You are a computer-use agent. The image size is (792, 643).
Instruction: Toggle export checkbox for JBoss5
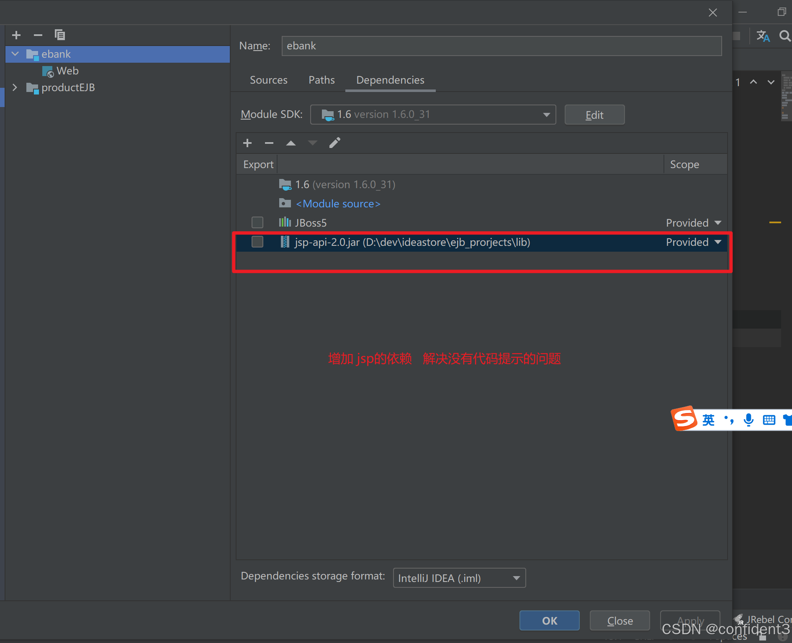[x=257, y=222]
